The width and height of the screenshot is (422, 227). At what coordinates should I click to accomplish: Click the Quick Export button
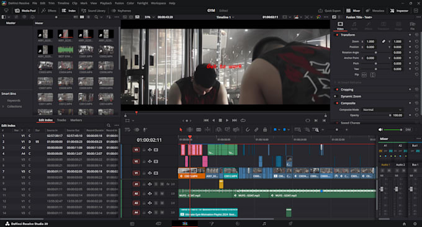(x=330, y=11)
